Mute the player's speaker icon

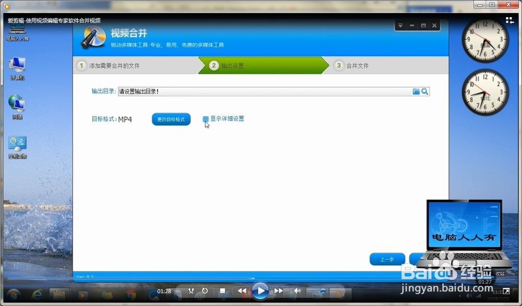click(298, 291)
